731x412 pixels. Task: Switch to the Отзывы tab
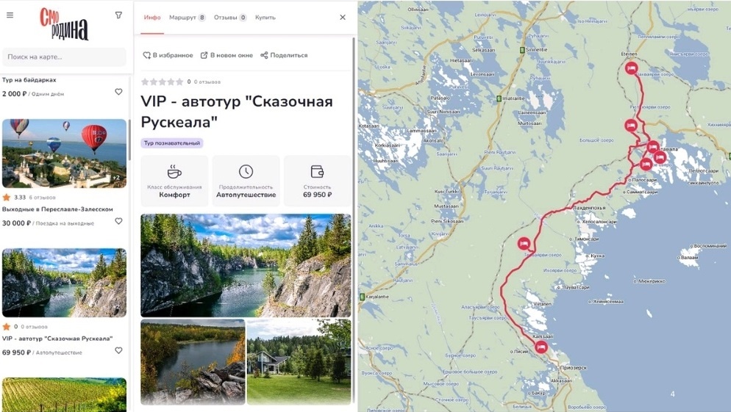230,17
